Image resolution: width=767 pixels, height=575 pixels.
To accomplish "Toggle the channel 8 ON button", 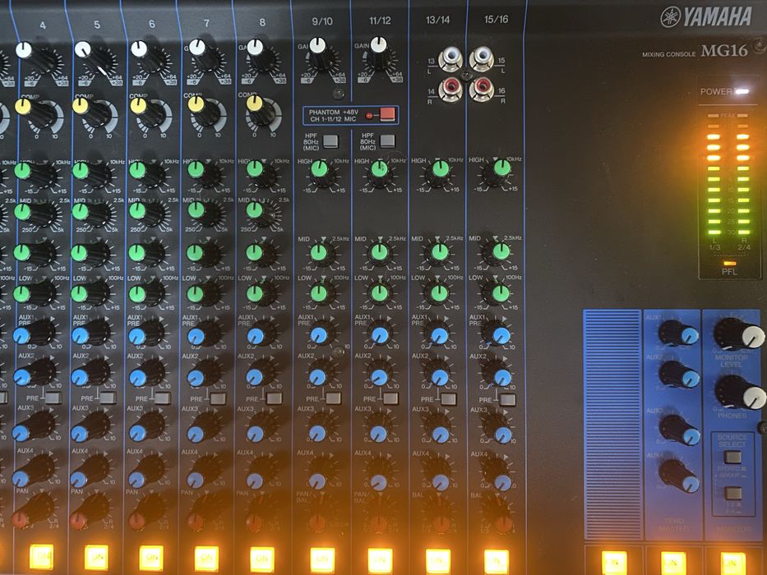I will tap(263, 559).
